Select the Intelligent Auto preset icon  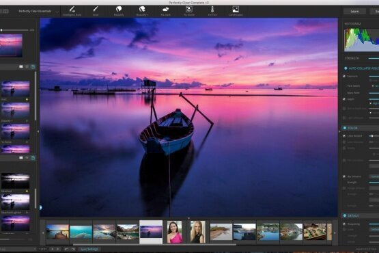tap(72, 9)
